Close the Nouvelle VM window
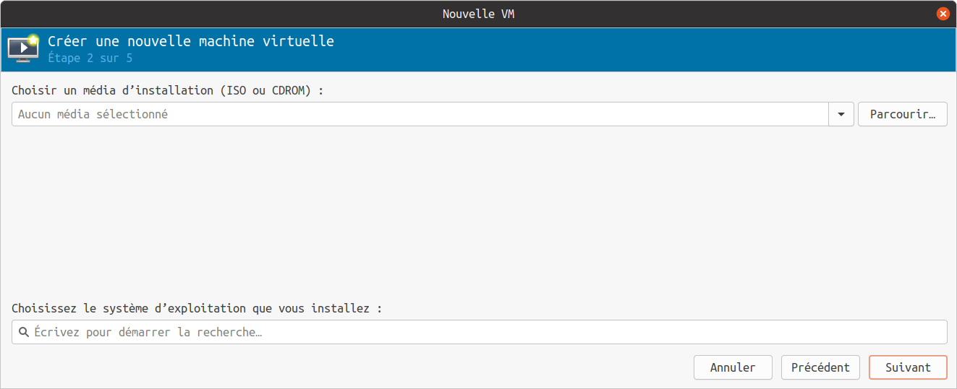 (943, 14)
